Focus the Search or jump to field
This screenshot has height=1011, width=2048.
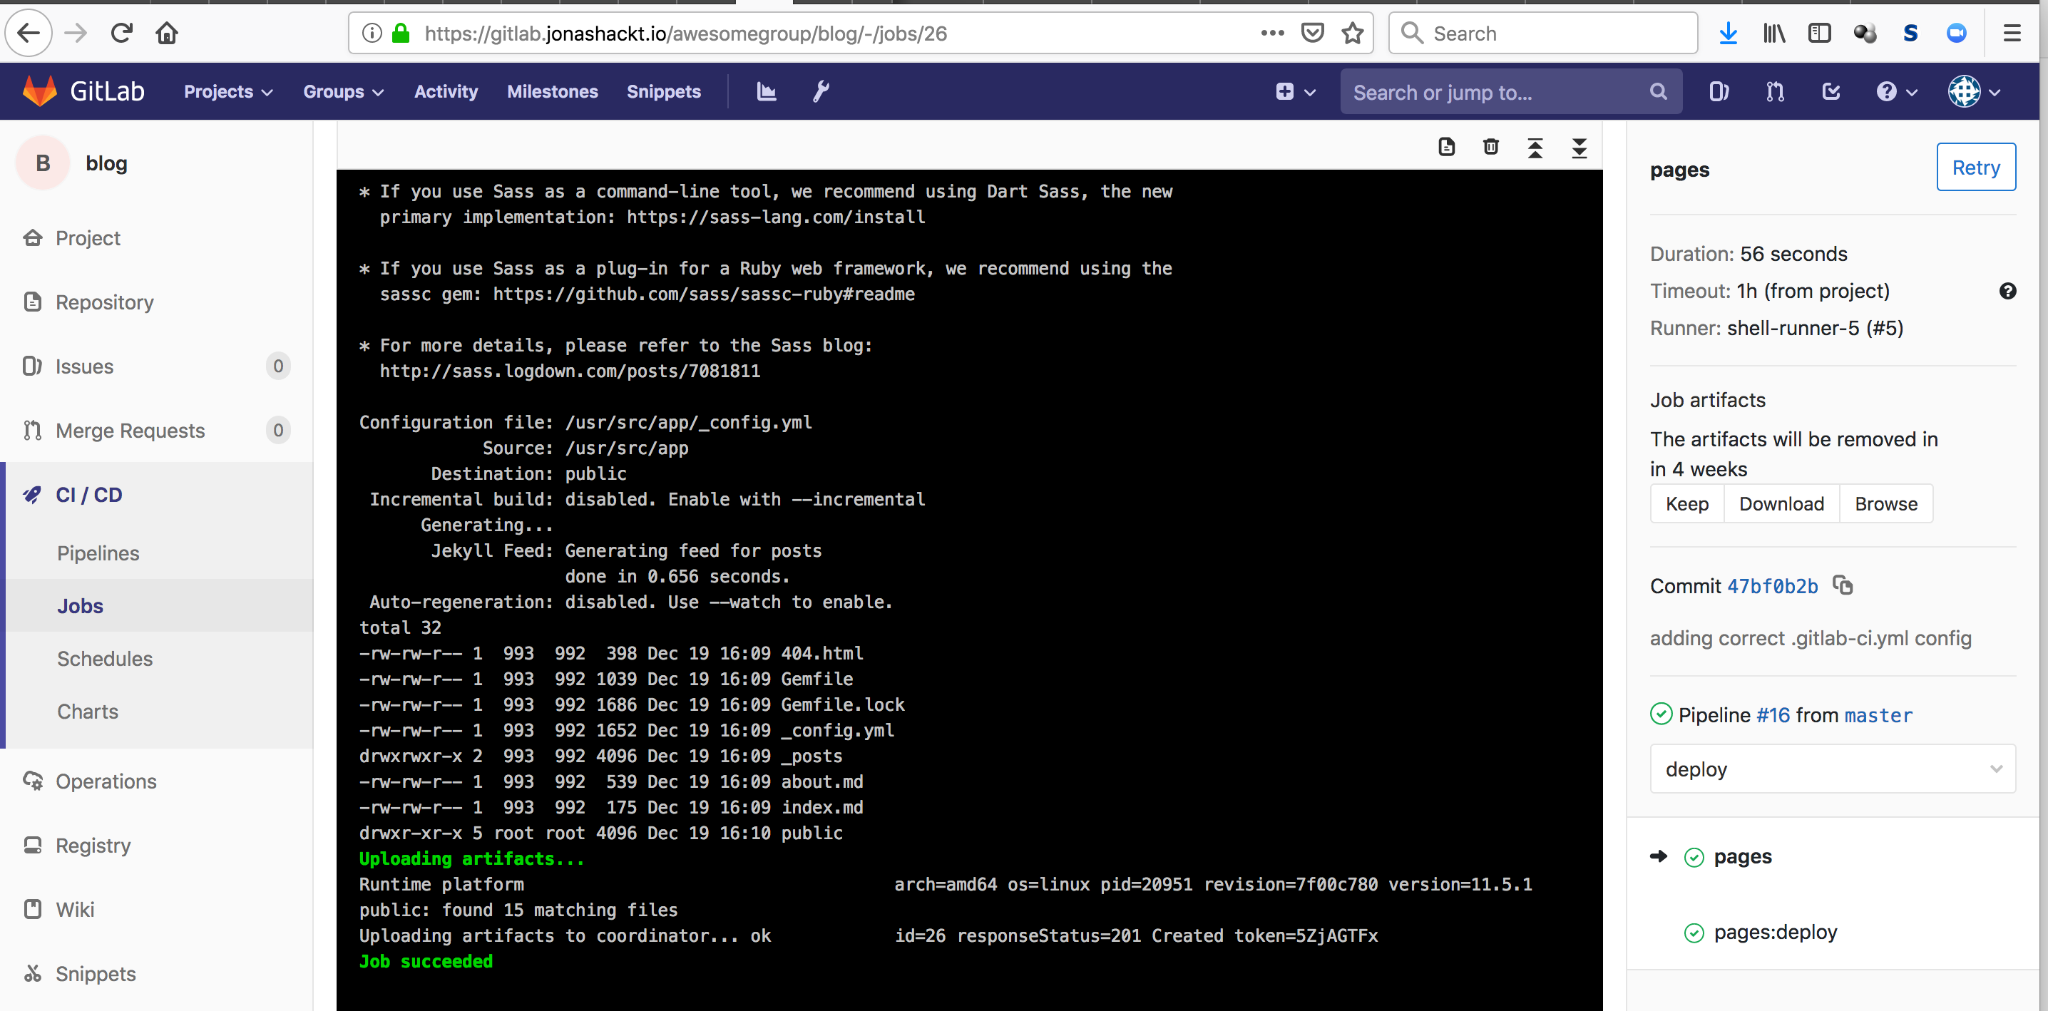tap(1495, 92)
